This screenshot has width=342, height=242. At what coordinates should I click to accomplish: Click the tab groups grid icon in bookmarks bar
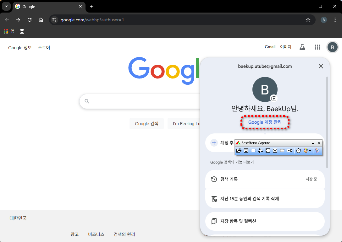[22, 31]
